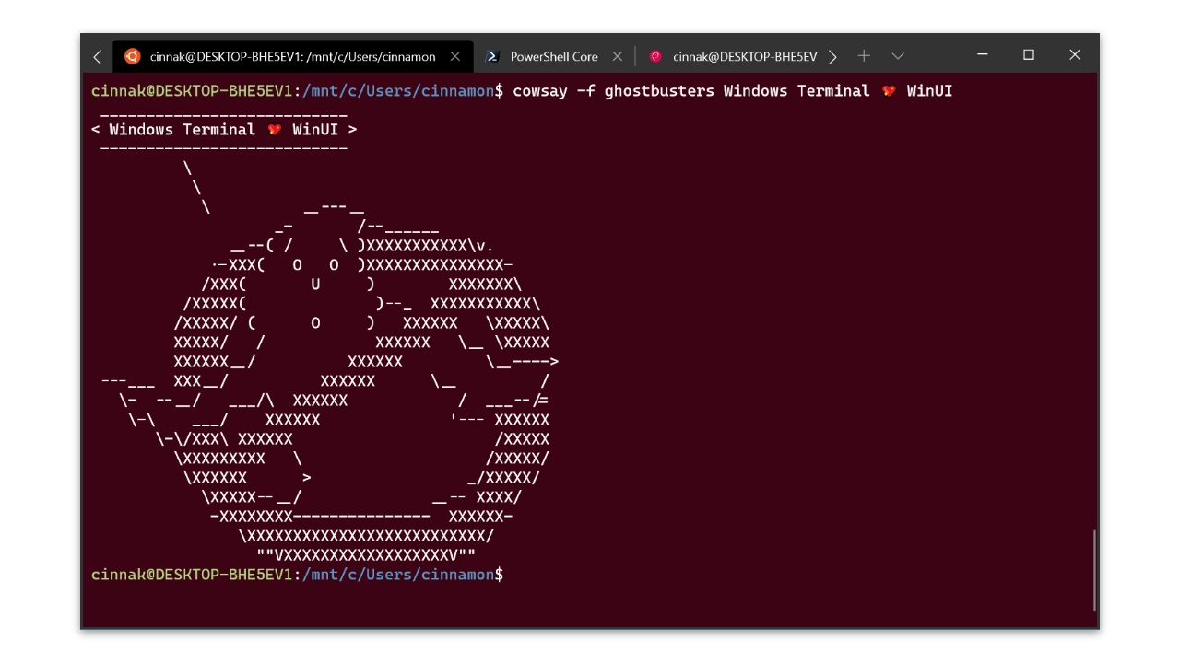Click the Ubuntu icon on the active tab

(132, 56)
